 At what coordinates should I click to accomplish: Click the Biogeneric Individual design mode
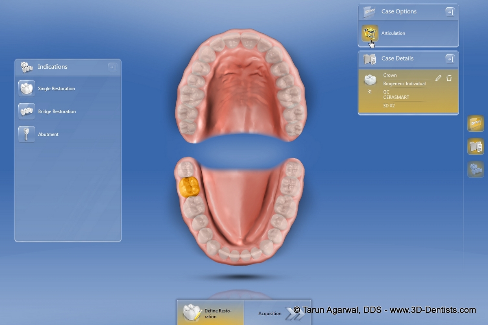tap(404, 84)
